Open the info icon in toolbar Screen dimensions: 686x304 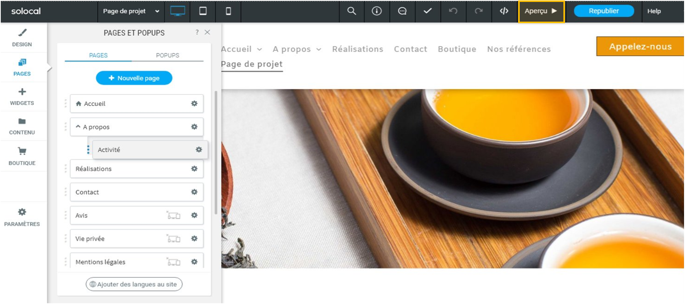tap(377, 11)
